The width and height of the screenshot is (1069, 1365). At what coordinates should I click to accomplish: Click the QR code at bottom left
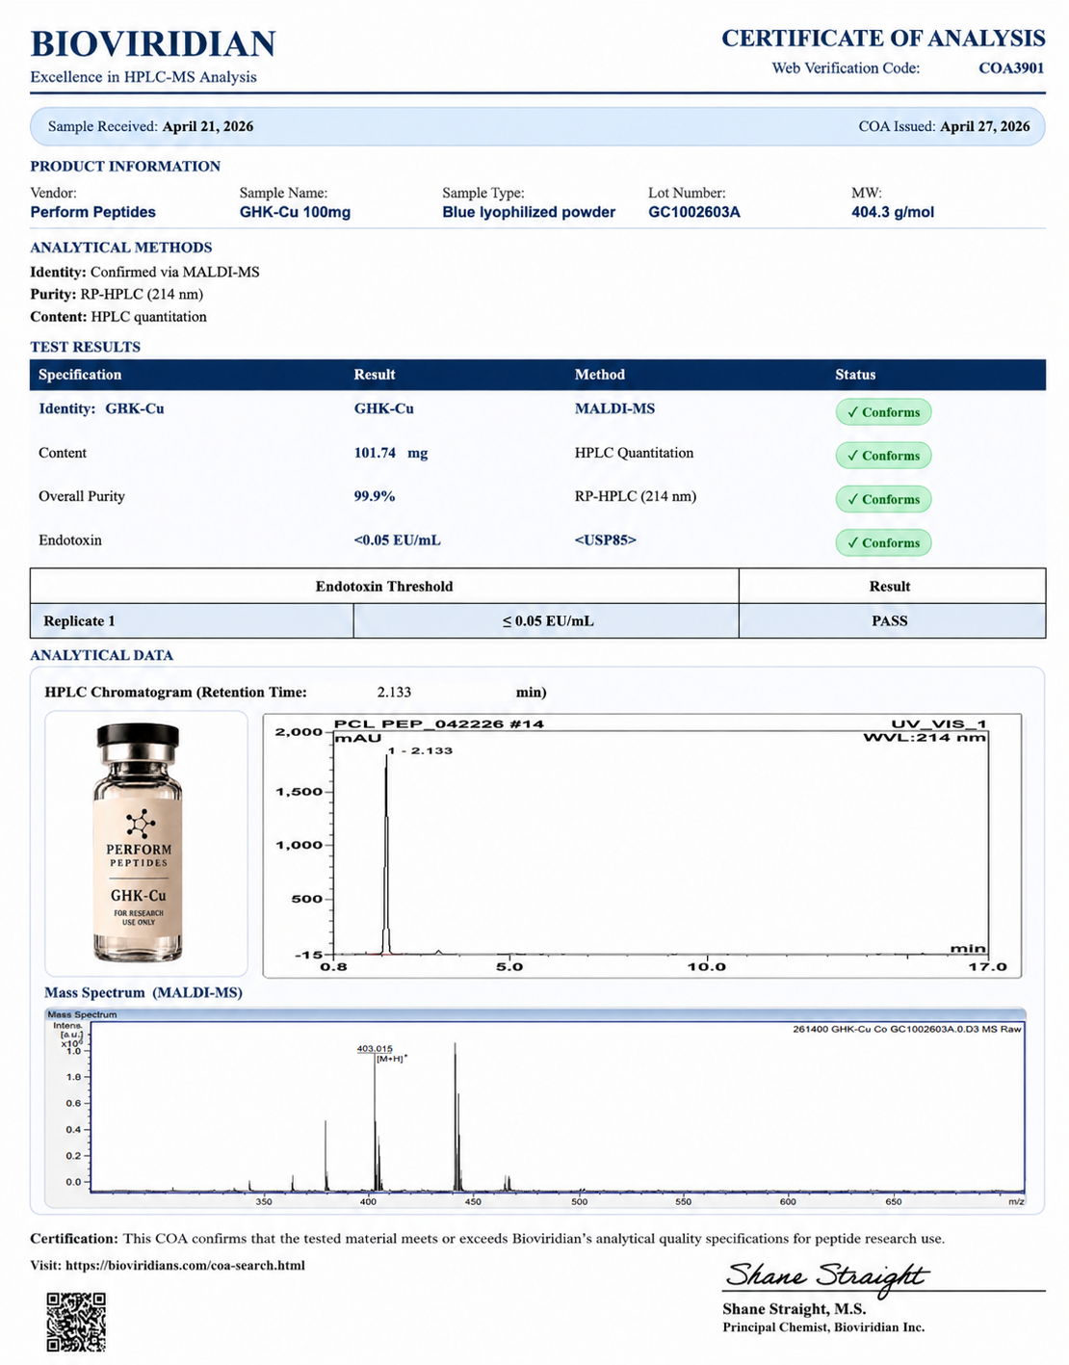(x=76, y=1322)
